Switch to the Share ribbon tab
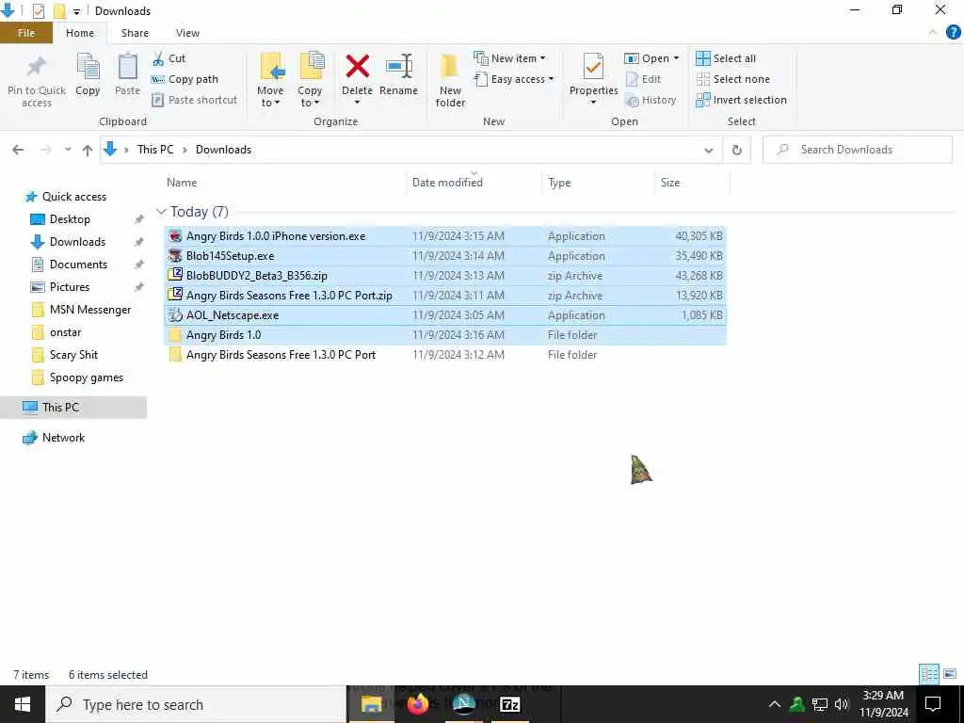 [135, 33]
